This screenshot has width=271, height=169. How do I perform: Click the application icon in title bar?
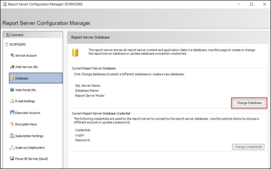[5, 4]
